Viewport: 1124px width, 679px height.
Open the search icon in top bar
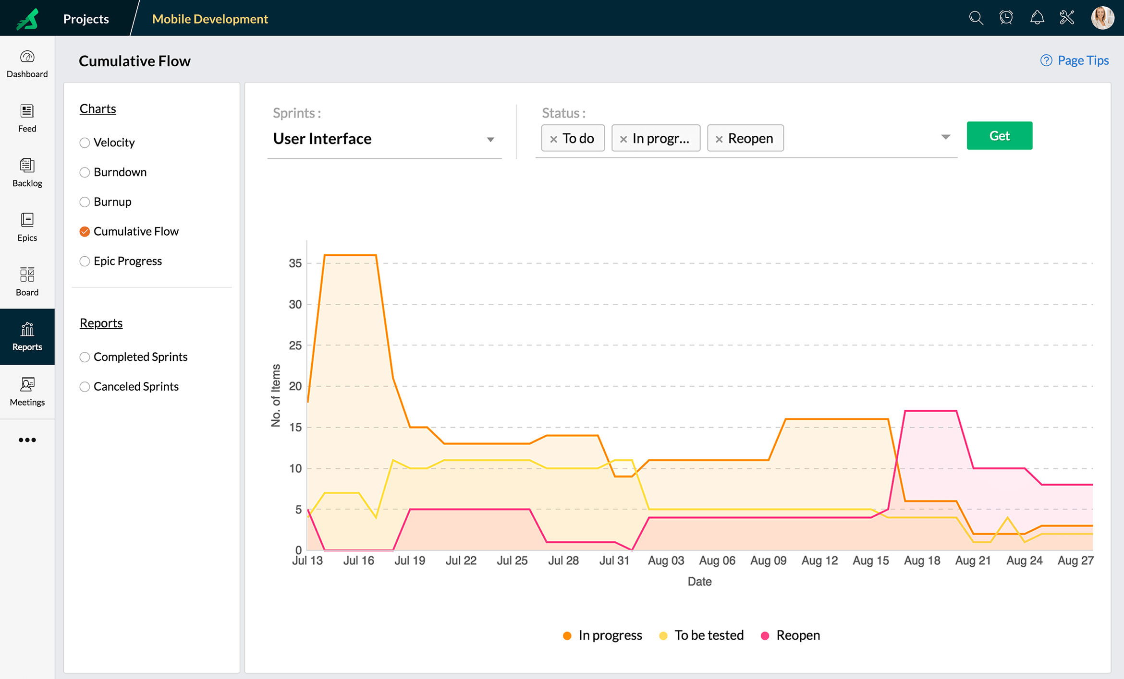[x=976, y=18]
